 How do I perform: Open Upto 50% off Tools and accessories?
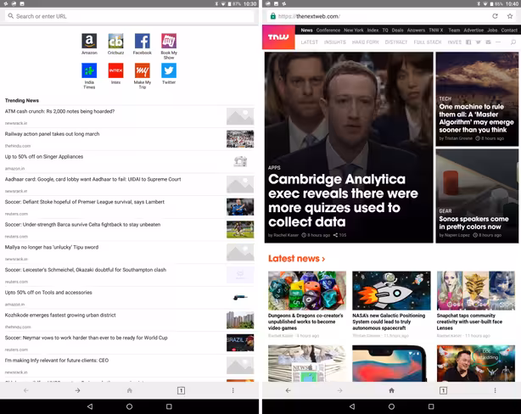pos(130,298)
